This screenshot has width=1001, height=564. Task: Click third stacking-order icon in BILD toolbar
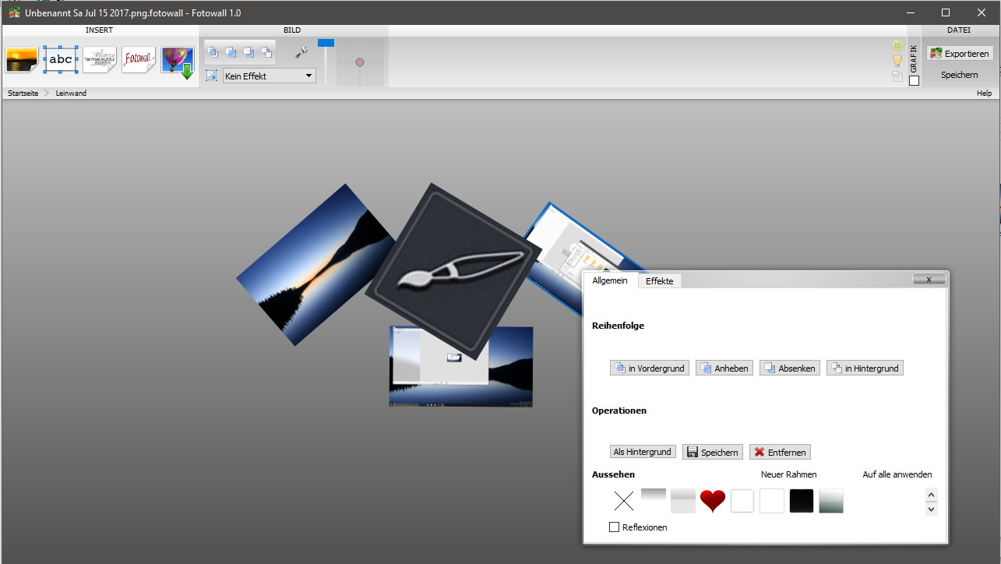tap(248, 52)
